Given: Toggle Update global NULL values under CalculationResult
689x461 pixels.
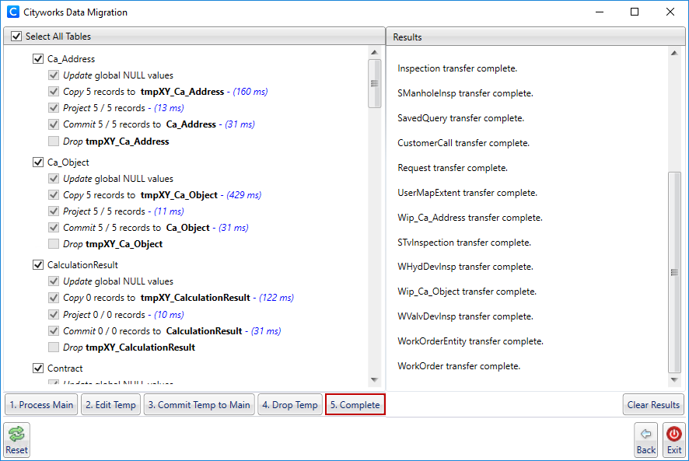Looking at the screenshot, I should point(54,281).
